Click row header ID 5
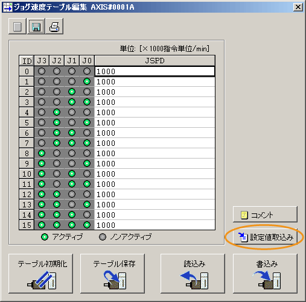Image resolution: width=306 pixels, height=302 pixels. click(x=27, y=122)
